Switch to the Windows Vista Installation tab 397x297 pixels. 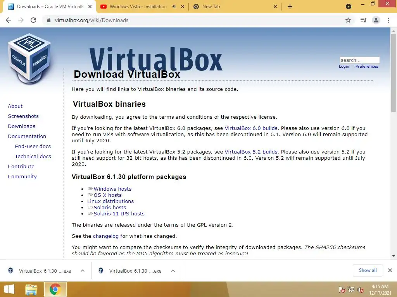pyautogui.click(x=138, y=7)
